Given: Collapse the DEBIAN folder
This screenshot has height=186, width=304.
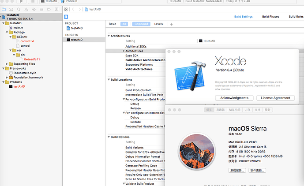Looking at the screenshot, I should tap(10, 37).
